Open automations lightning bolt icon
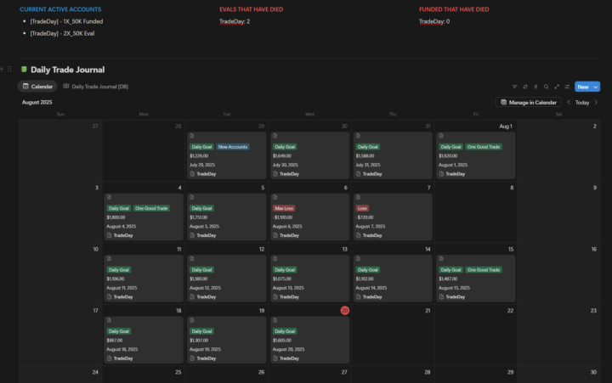The height and width of the screenshot is (383, 612). point(535,87)
